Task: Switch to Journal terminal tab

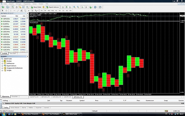Action: (x=46, y=108)
